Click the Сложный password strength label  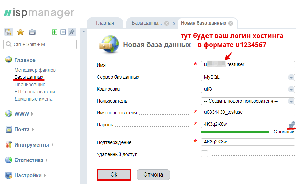pyautogui.click(x=284, y=132)
